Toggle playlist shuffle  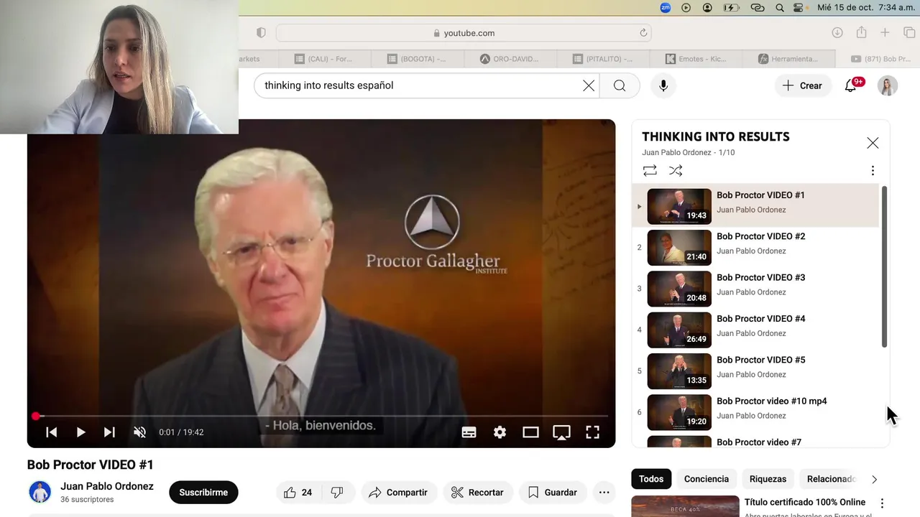point(676,171)
